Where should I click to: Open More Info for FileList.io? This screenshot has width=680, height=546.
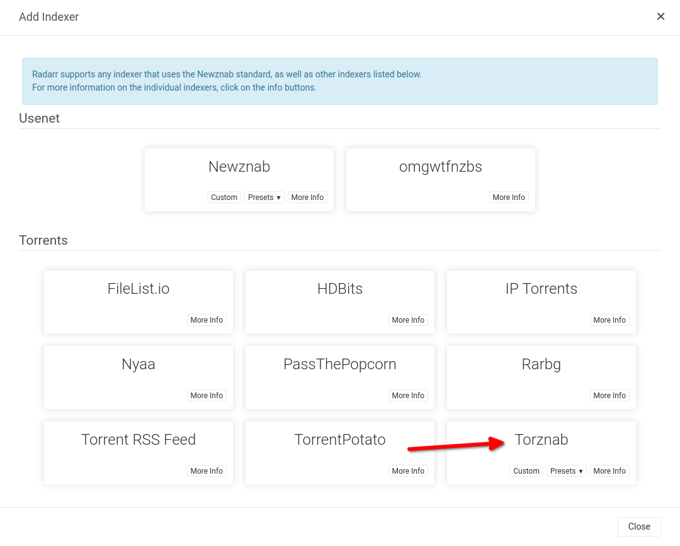pyautogui.click(x=207, y=320)
